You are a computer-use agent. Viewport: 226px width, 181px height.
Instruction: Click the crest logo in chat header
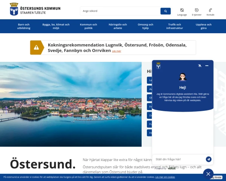tap(158, 66)
